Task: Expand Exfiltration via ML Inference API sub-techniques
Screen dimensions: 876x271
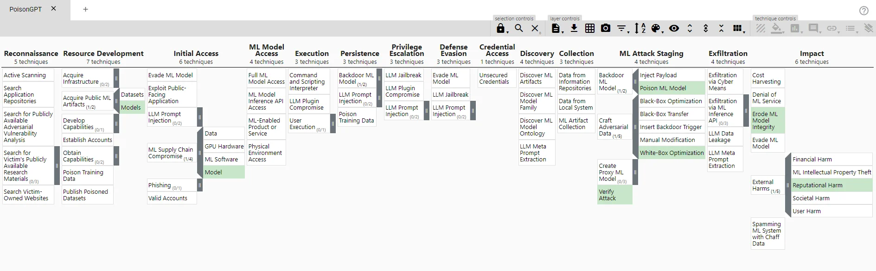Action: [746, 111]
